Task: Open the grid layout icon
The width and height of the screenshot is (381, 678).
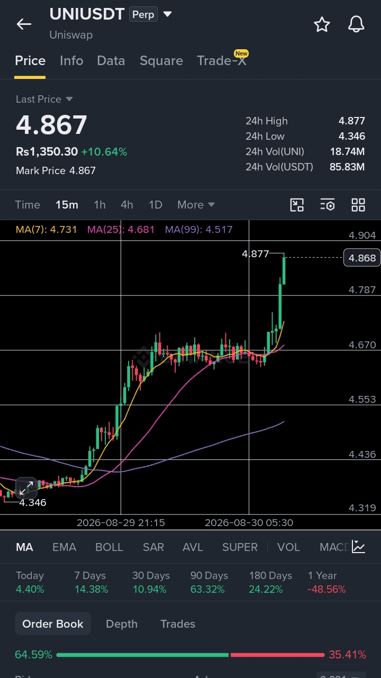Action: (x=358, y=205)
